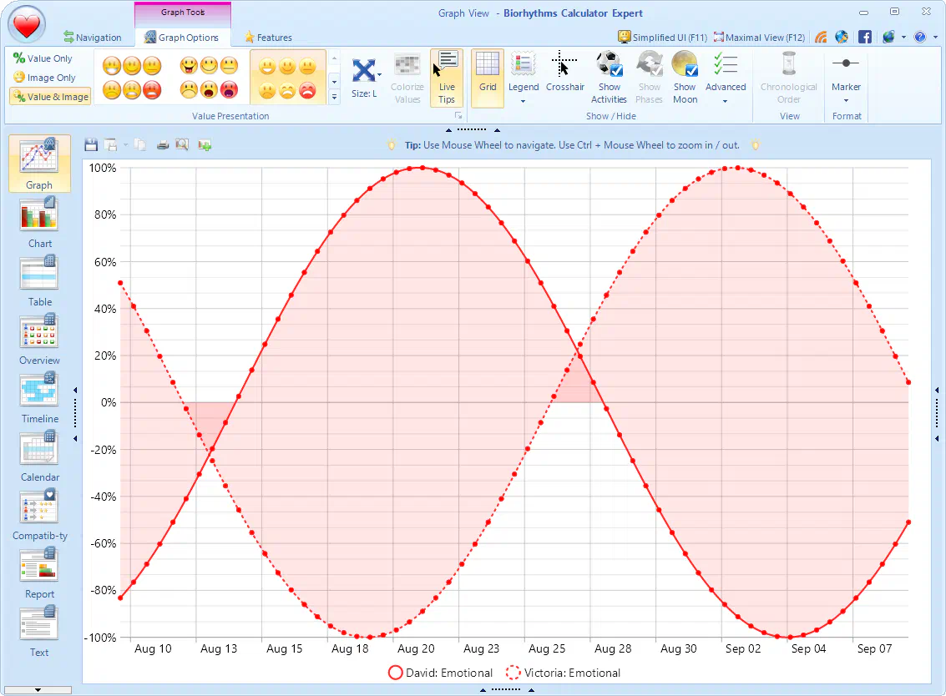The height and width of the screenshot is (696, 946).
Task: Open the Text view in sidebar
Action: 39,632
